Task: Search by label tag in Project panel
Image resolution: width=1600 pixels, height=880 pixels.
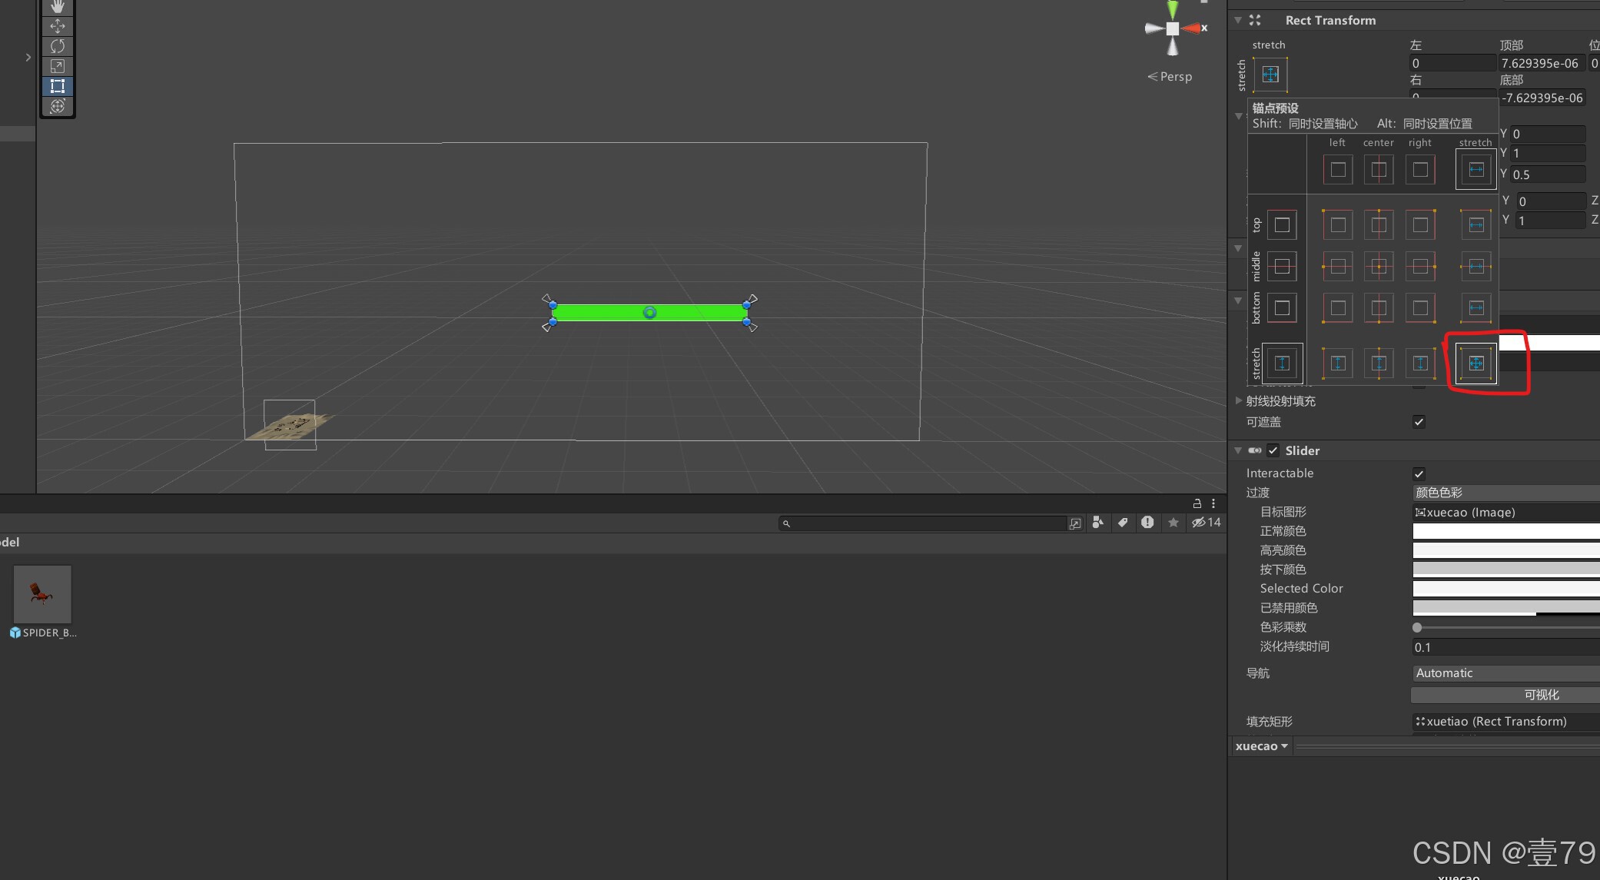Action: click(x=1123, y=523)
